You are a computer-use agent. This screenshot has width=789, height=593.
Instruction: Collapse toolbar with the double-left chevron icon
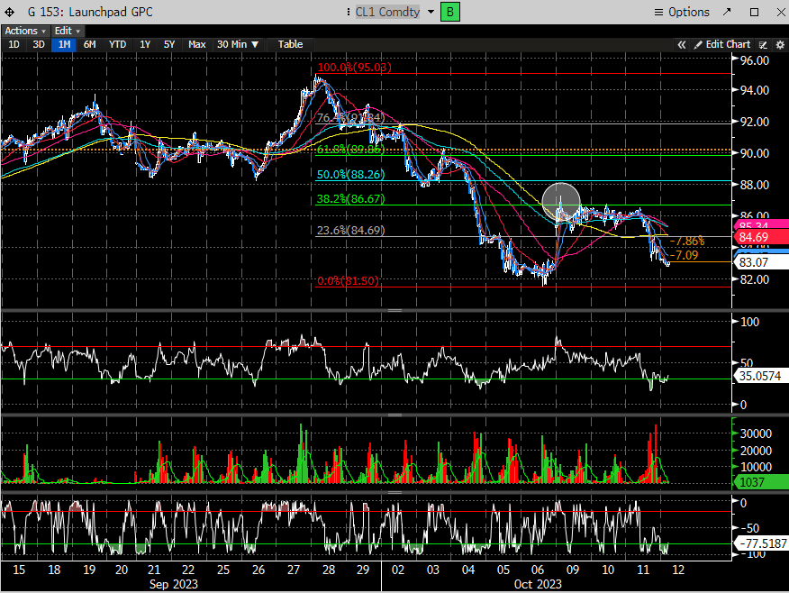(682, 44)
